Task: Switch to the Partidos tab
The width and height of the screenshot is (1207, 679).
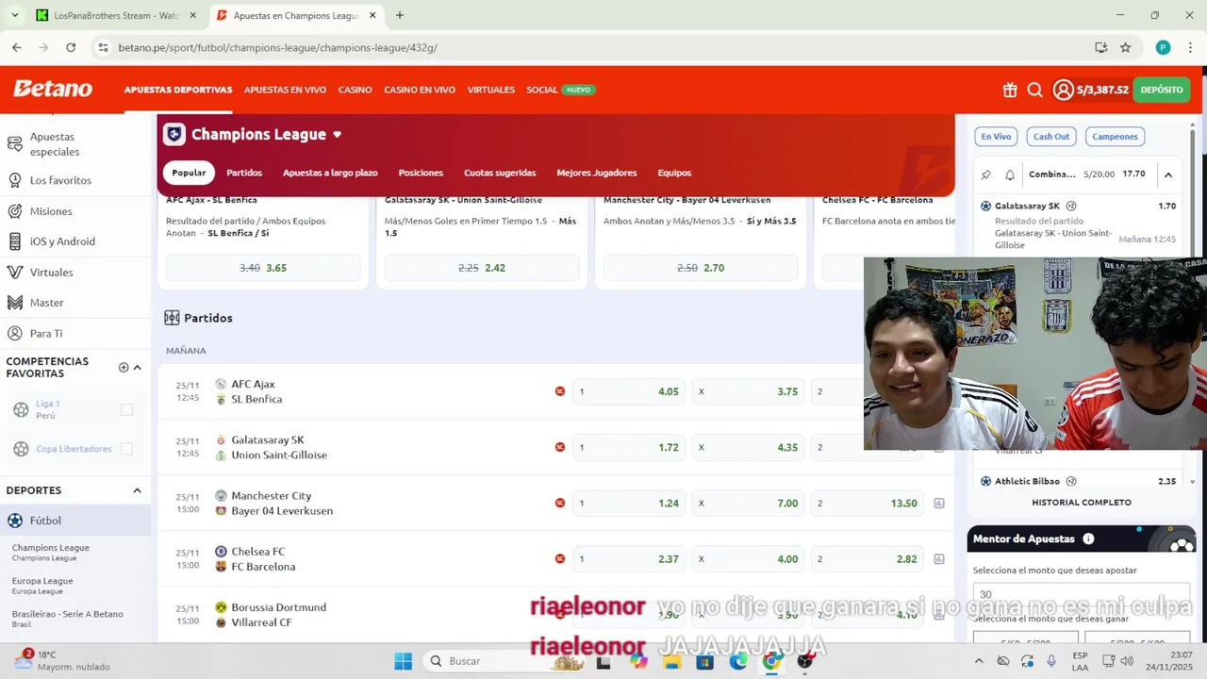Action: click(x=244, y=173)
